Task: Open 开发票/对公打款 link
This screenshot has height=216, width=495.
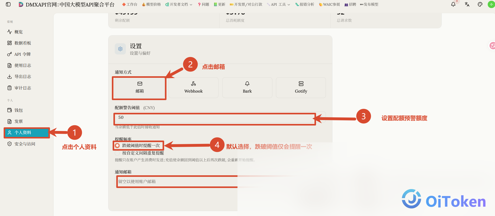Action: pos(246,4)
